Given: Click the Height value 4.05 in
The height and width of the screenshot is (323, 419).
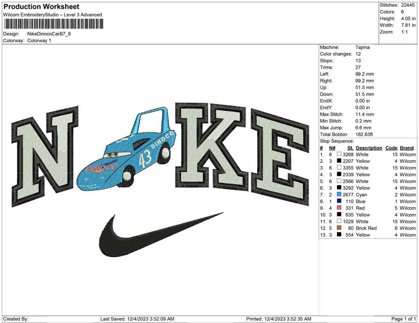Looking at the screenshot, I should 408,19.
